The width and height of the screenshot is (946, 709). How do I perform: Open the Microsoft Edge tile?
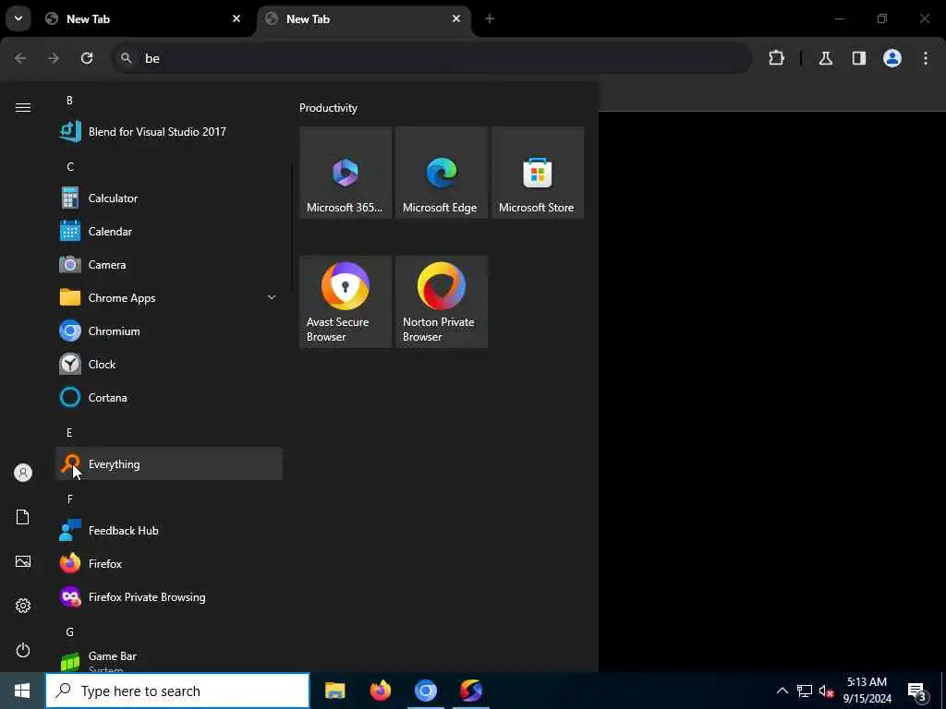[x=441, y=173]
